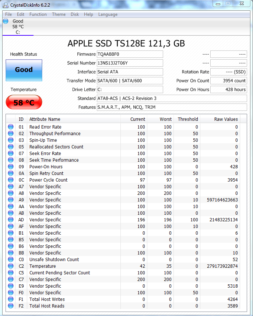Click the Transfer Mode field SATA/600
The height and width of the screenshot is (316, 253).
[130, 81]
